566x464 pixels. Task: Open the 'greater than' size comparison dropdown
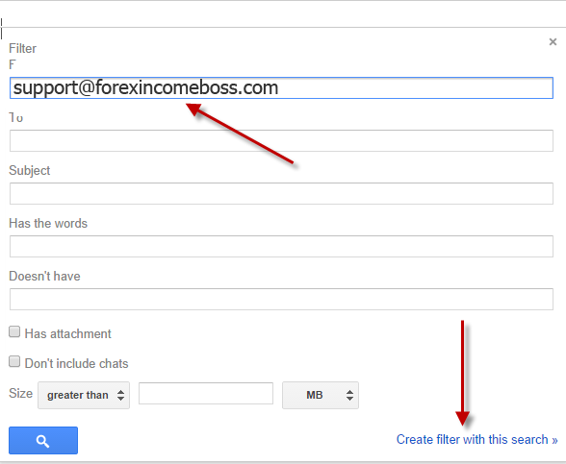click(x=84, y=395)
